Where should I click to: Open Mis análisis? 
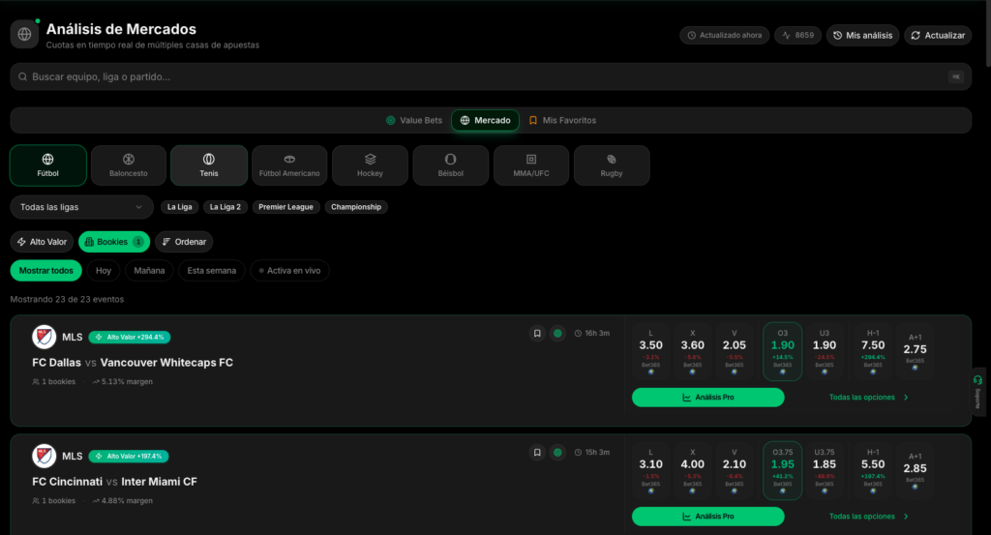[x=862, y=36]
